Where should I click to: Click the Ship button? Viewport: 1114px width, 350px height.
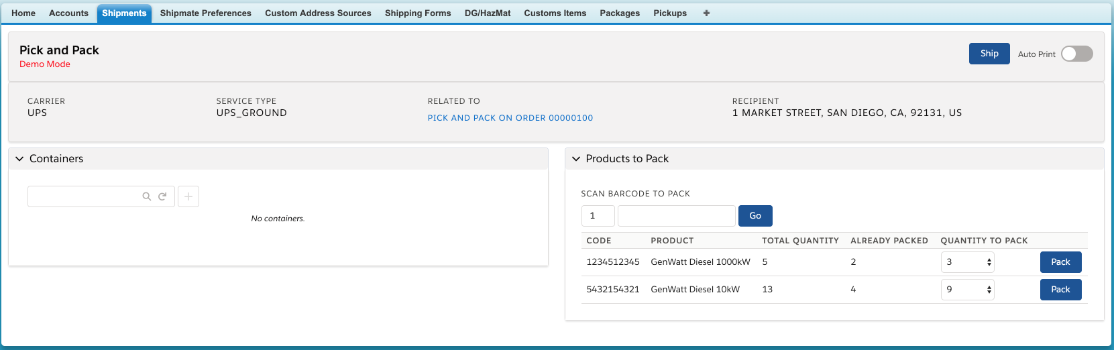click(x=989, y=54)
